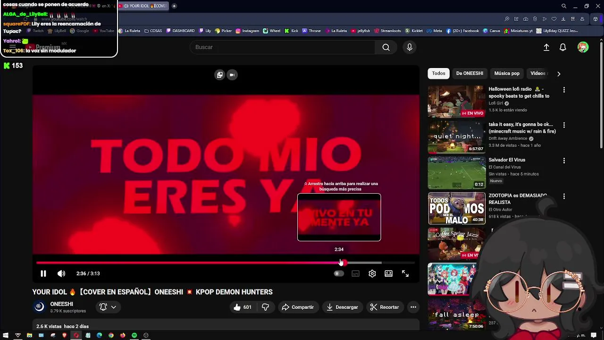Screen dimensions: 604x340
Task: Open YouTube notifications bell in the header
Action: [x=563, y=47]
